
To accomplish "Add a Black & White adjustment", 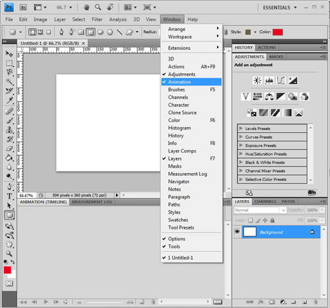I will (x=280, y=97).
